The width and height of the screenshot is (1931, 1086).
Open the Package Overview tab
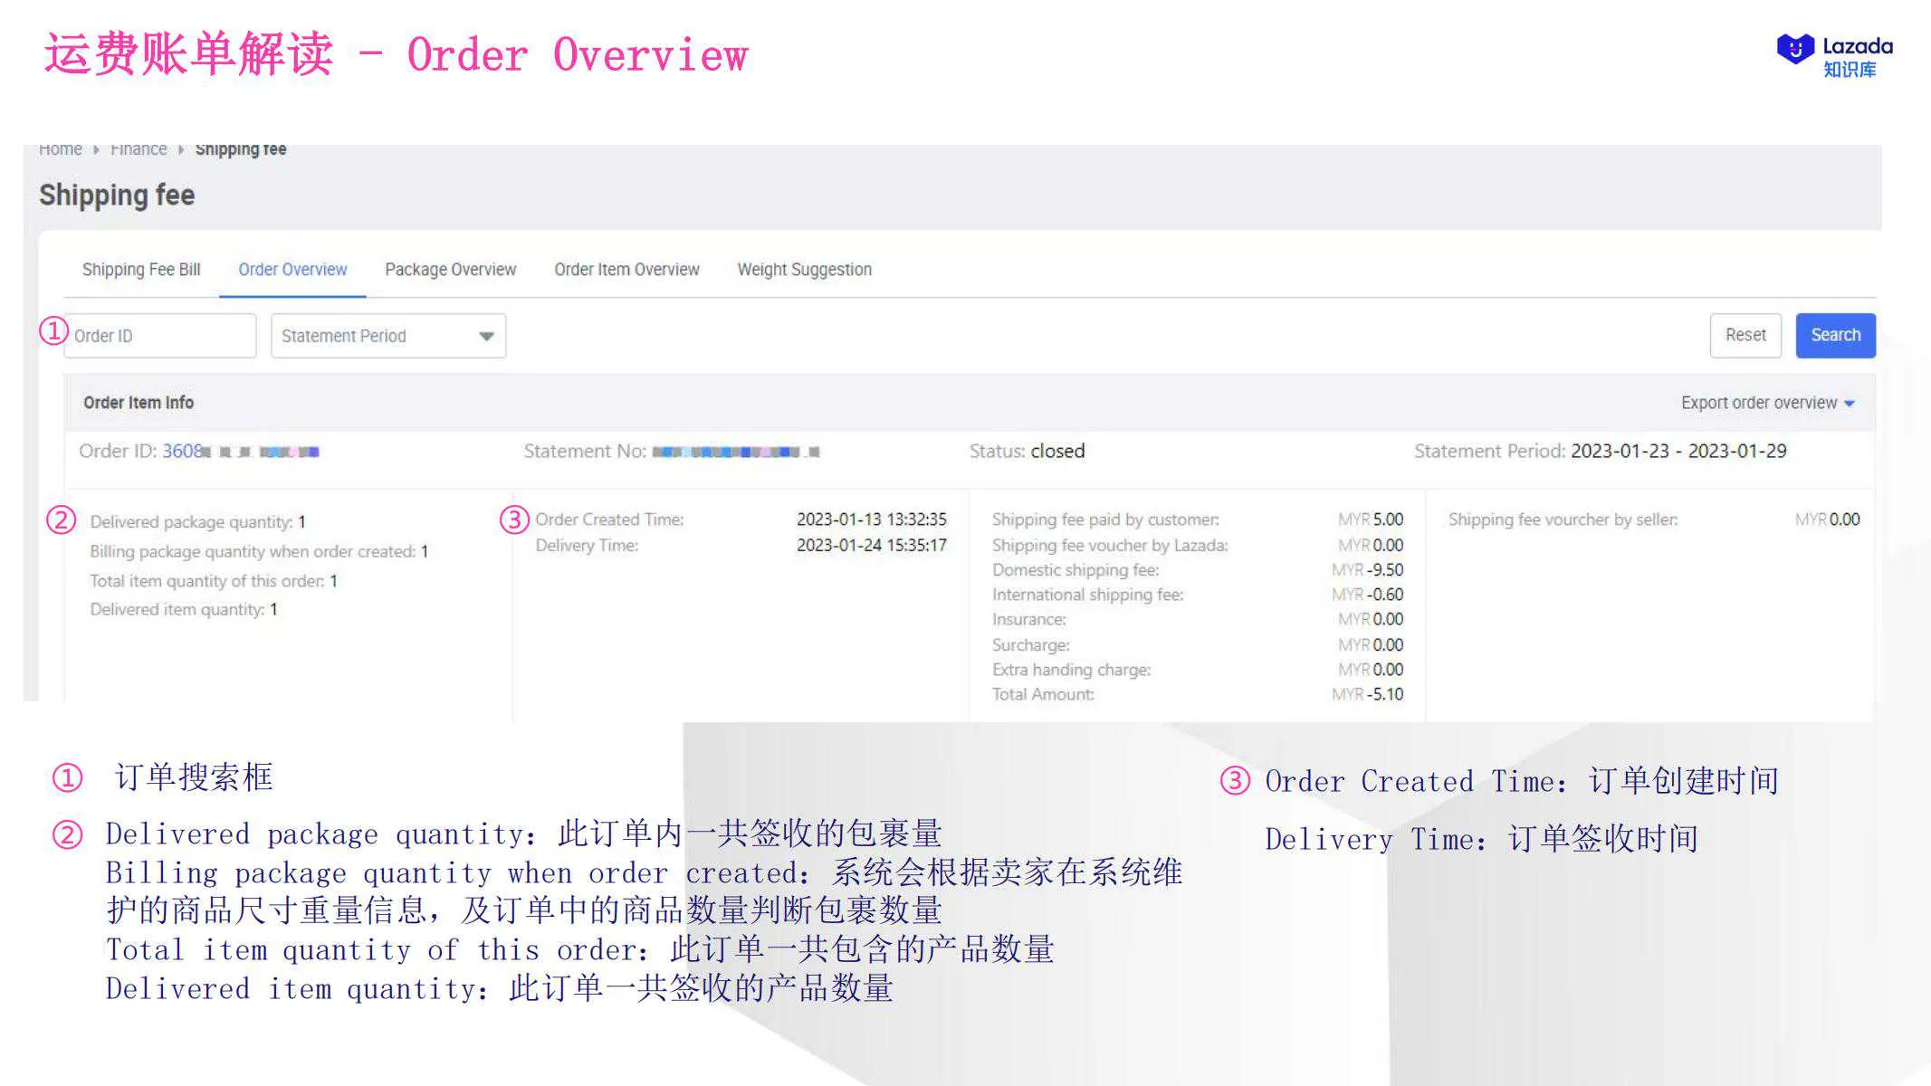(449, 269)
